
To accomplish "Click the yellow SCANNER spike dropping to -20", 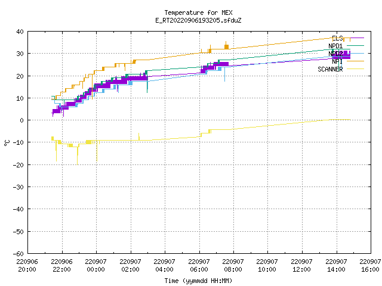I will click(78, 156).
